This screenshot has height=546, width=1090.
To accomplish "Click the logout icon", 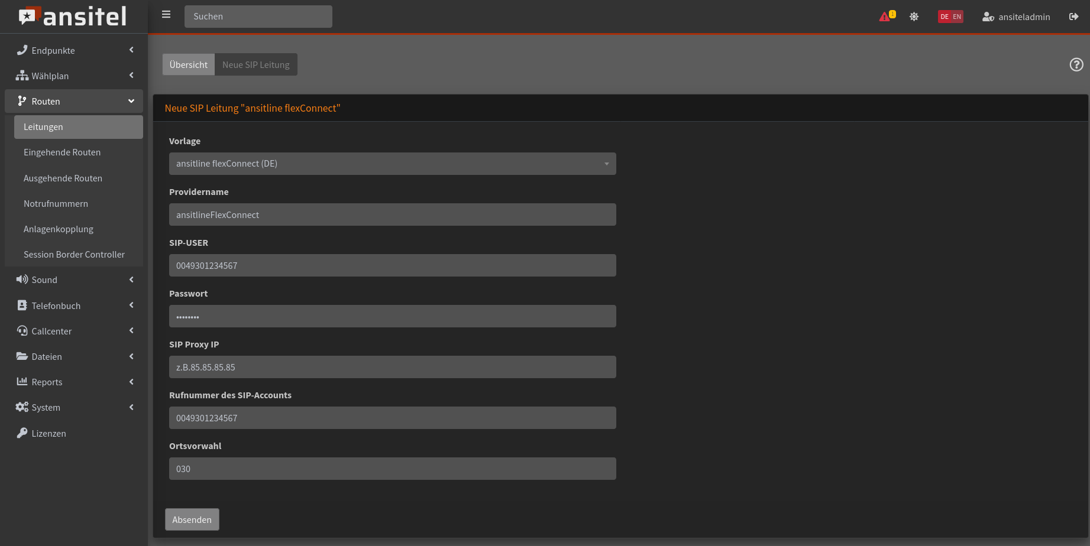I will coord(1073,17).
